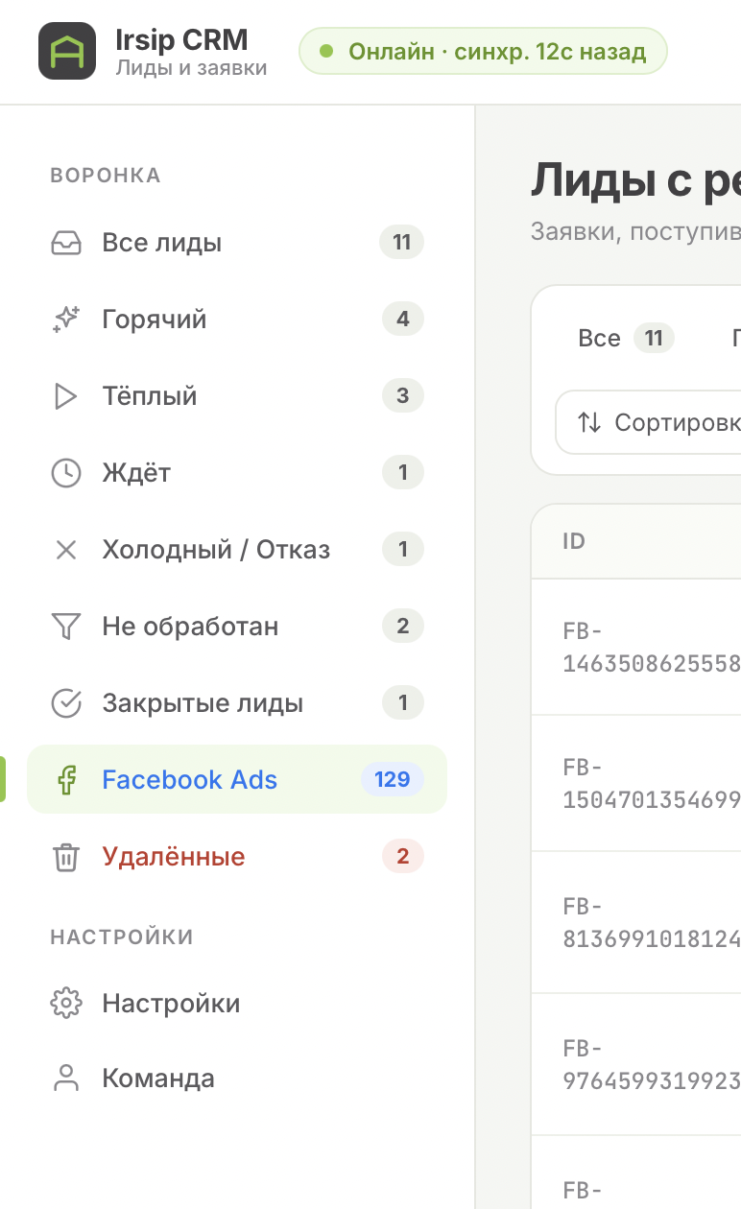Click the Facebook logo icon in sidebar
Viewport: 741px width, 1209px height.
[x=65, y=780]
